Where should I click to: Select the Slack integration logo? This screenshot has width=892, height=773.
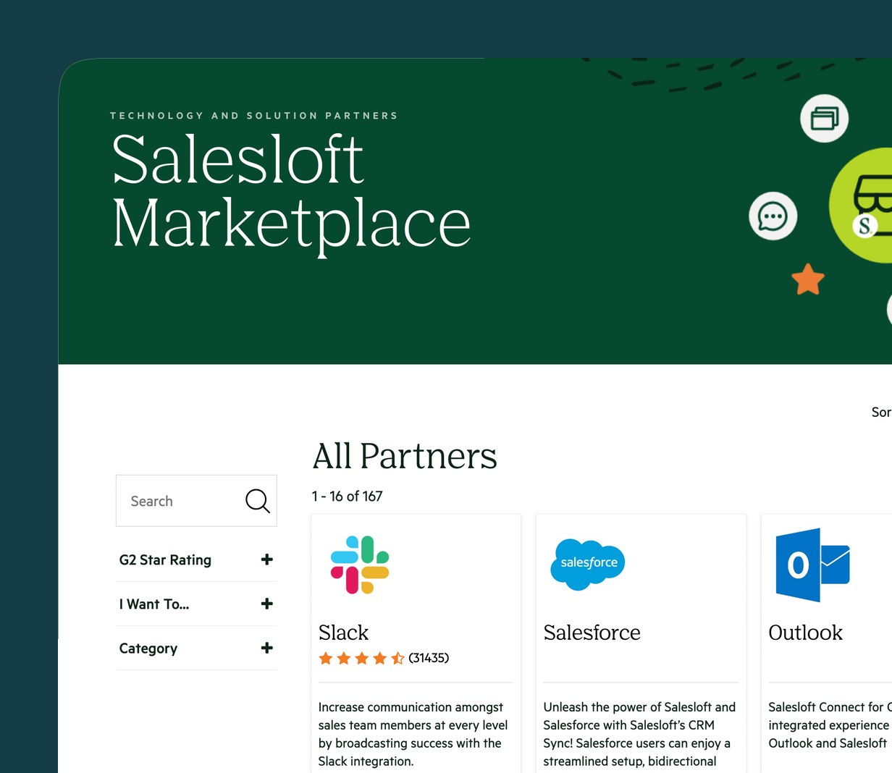click(359, 564)
